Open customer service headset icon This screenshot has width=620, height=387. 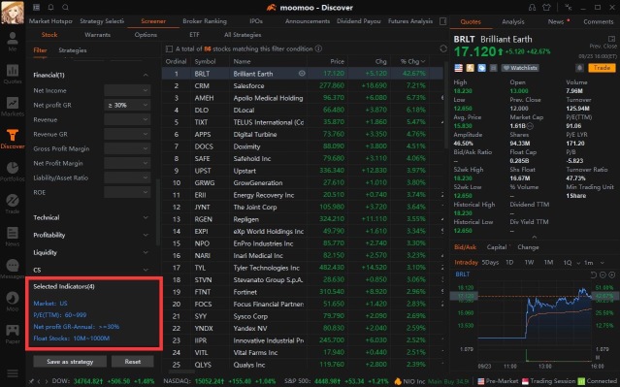tap(533, 8)
